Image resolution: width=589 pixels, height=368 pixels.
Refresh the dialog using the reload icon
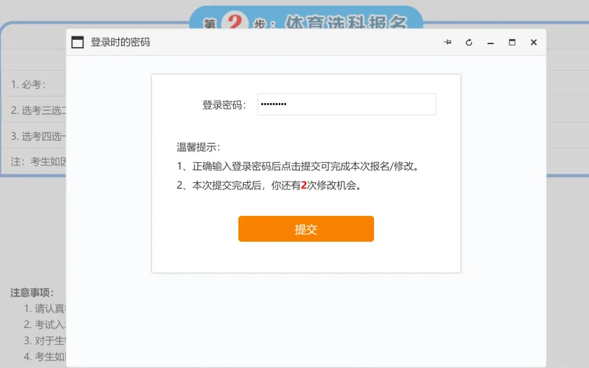[469, 43]
